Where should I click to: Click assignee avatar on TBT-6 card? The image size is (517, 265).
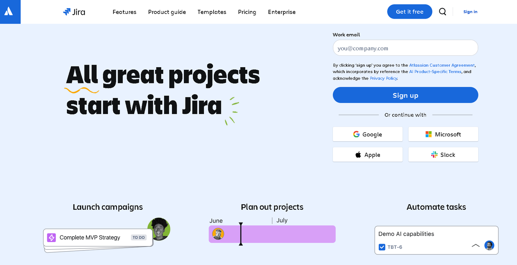[x=489, y=245]
